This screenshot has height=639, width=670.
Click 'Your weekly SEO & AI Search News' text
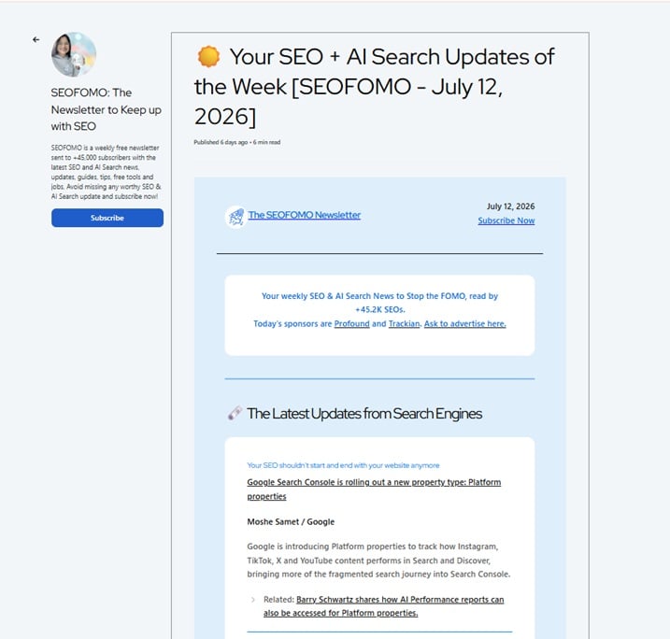(x=380, y=303)
